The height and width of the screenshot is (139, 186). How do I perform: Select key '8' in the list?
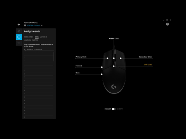[x=38, y=117]
